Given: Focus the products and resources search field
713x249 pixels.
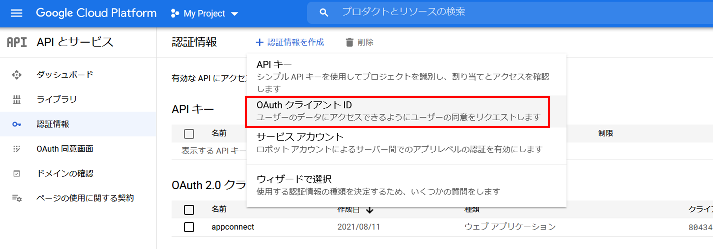Looking at the screenshot, I should (x=510, y=12).
